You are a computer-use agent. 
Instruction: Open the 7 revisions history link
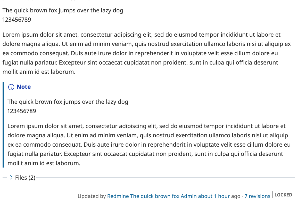point(257,196)
